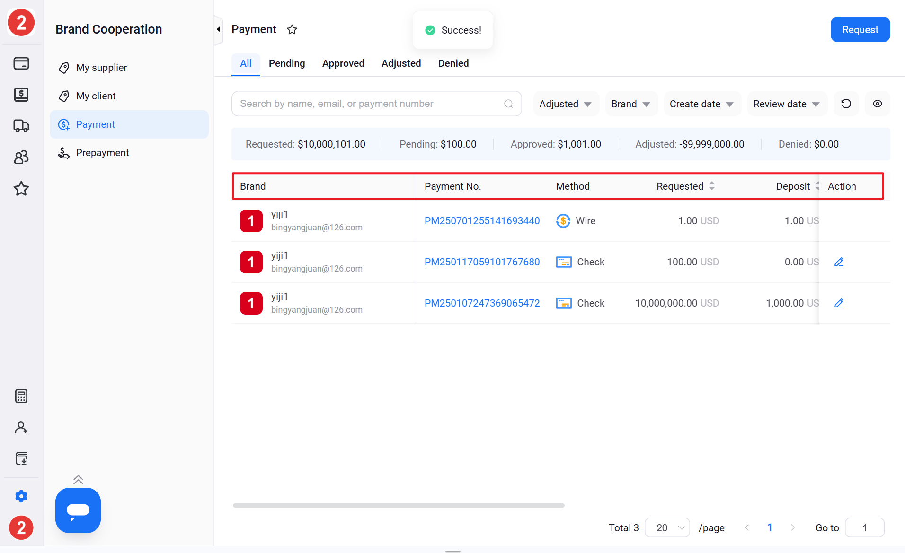
Task: Click the check icon for 10,000,000.00 USD row
Action: click(x=564, y=303)
